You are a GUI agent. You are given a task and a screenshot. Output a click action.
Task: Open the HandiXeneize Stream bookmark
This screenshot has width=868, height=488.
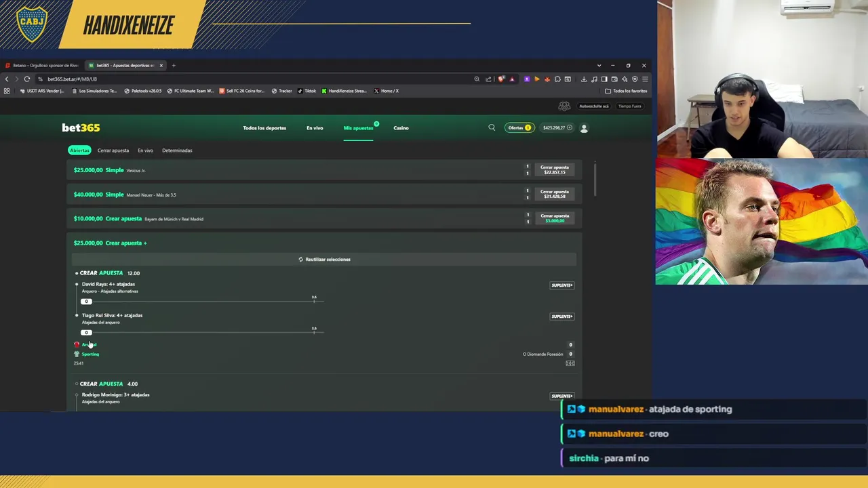344,91
